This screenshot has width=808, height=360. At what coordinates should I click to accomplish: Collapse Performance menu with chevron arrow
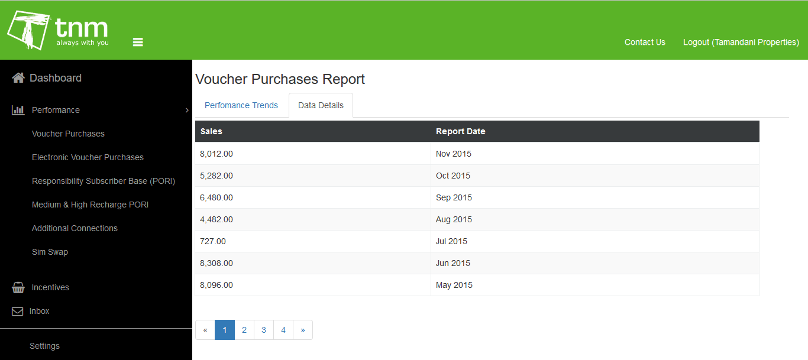(187, 110)
